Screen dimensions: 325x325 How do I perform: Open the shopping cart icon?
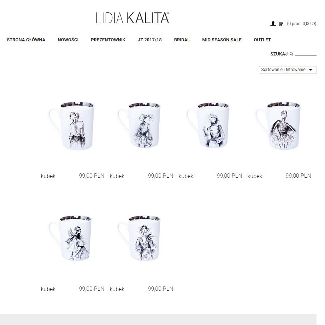[x=280, y=24]
